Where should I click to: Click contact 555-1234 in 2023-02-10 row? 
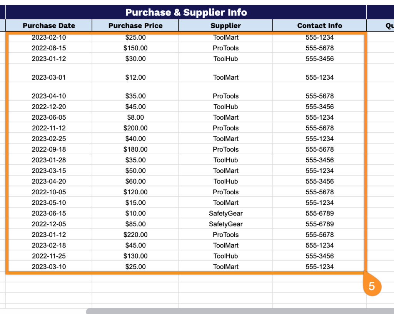click(320, 37)
